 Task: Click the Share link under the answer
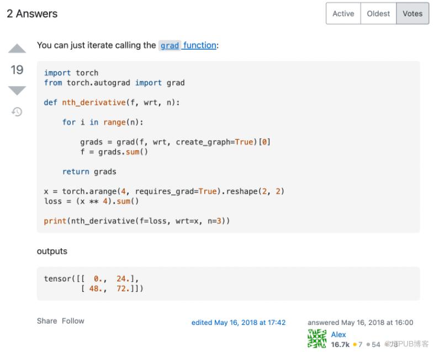(x=47, y=321)
